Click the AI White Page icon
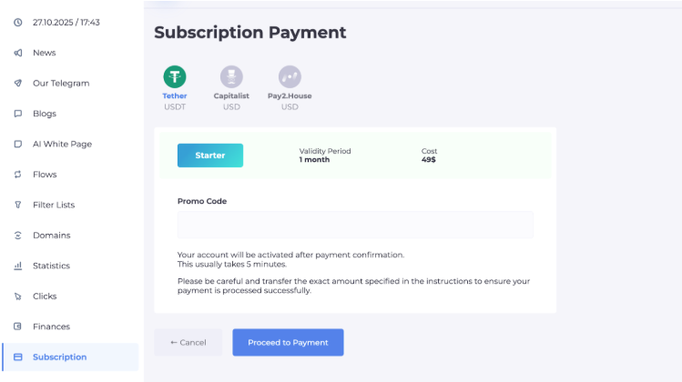Viewport: 682px width, 382px height. [18, 144]
